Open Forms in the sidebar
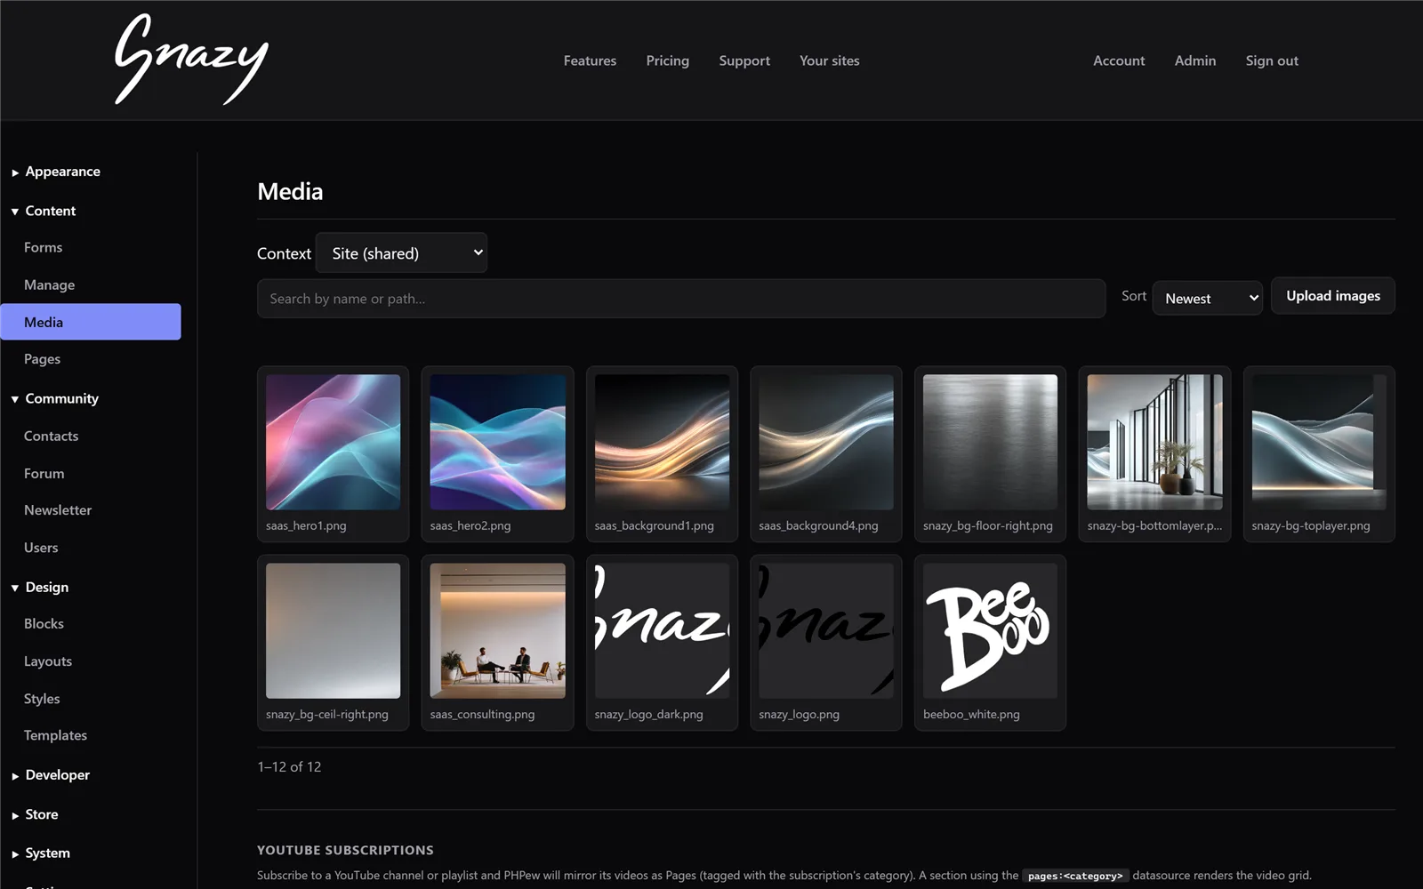 point(91,247)
